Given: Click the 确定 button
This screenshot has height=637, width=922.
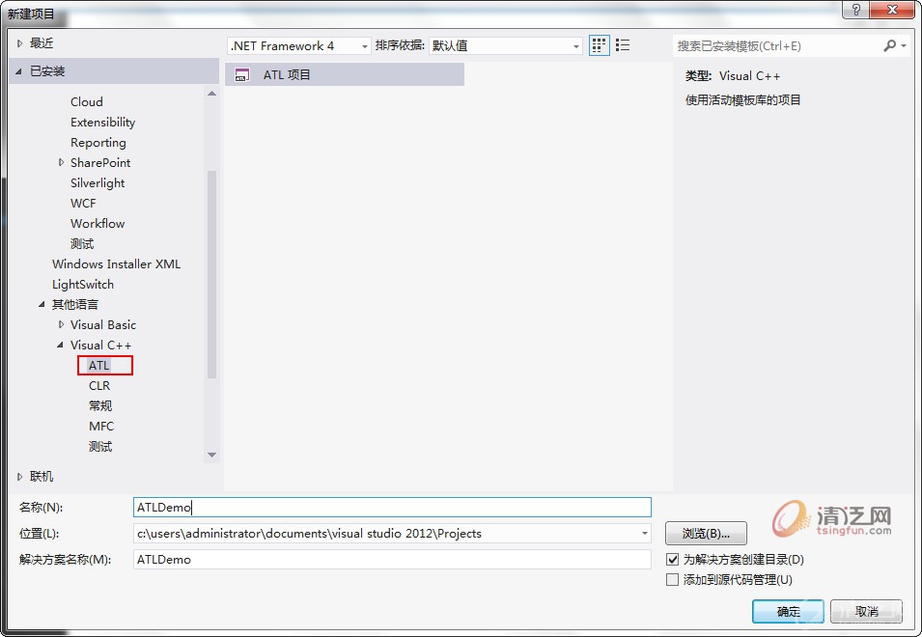Looking at the screenshot, I should tap(788, 611).
